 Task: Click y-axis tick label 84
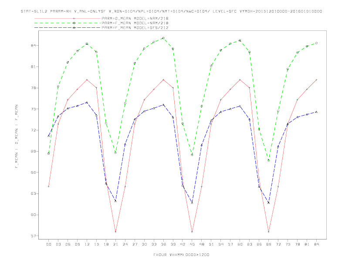(34, 46)
